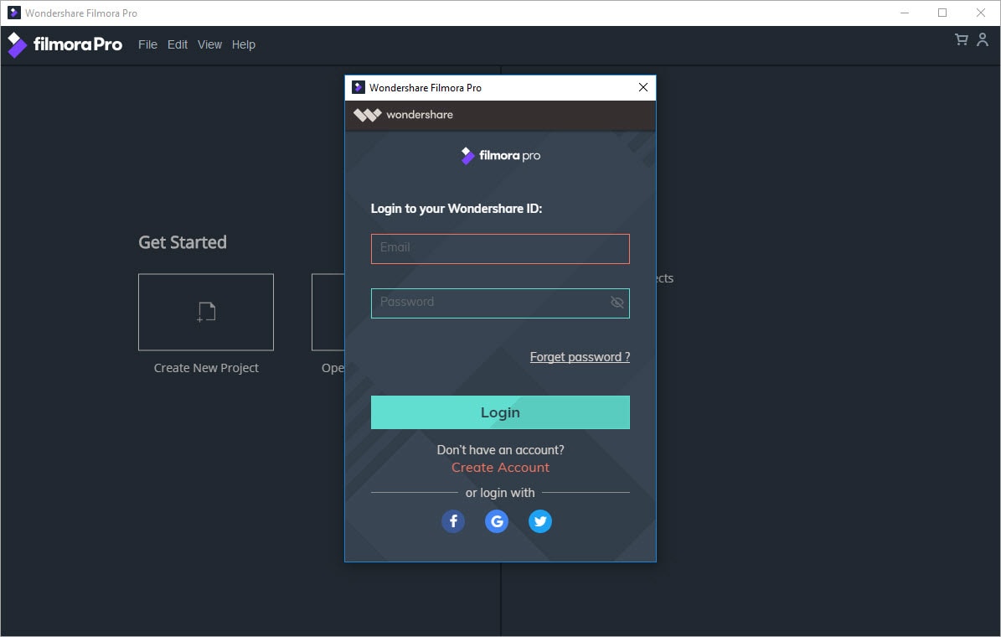Open the user account profile icon

(983, 39)
